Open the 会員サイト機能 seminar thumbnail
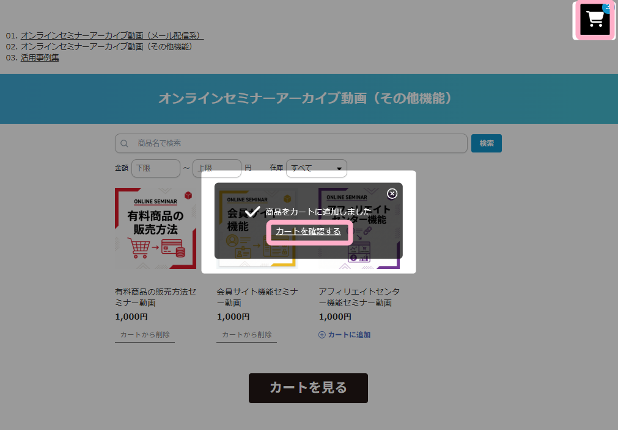Viewport: 618px width, 430px height. 257,228
